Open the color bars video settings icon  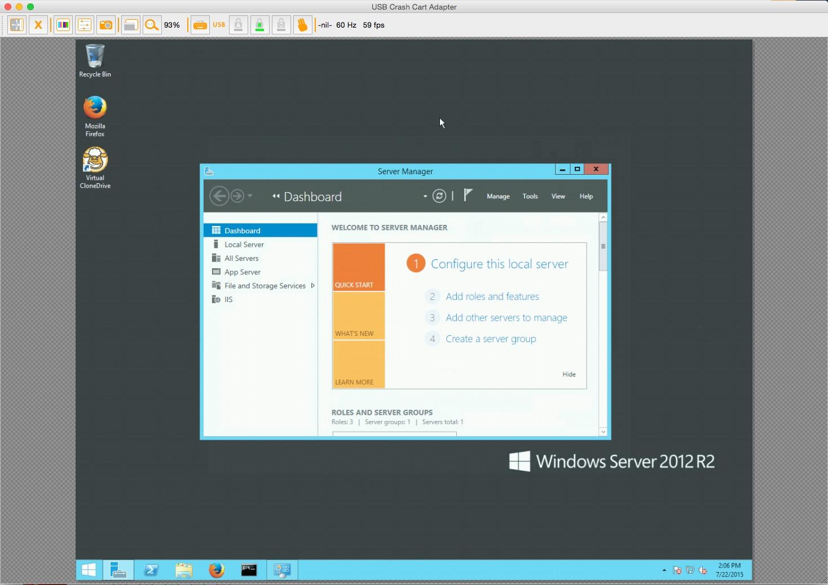click(63, 25)
